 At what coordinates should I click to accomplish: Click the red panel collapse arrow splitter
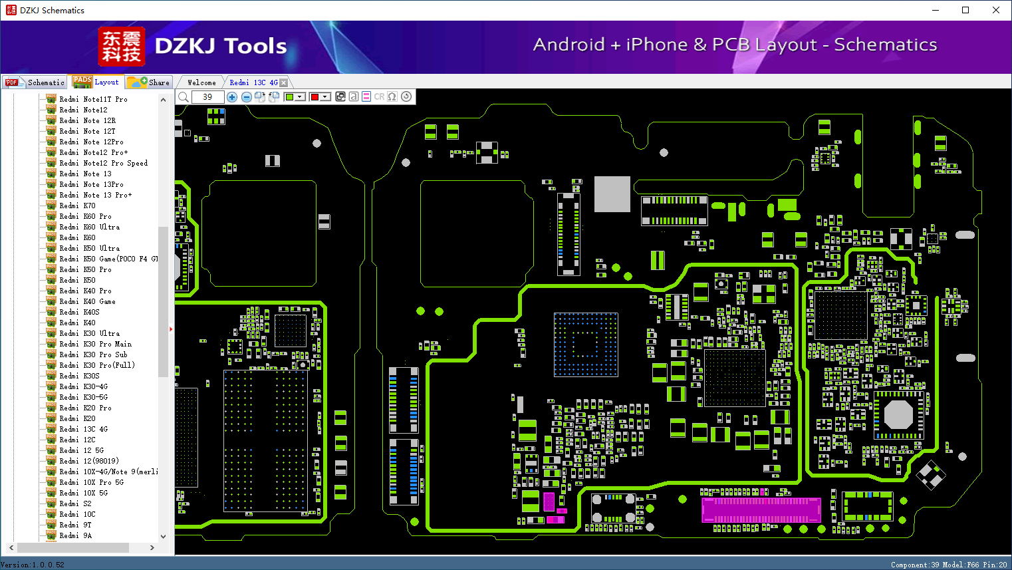coord(171,329)
